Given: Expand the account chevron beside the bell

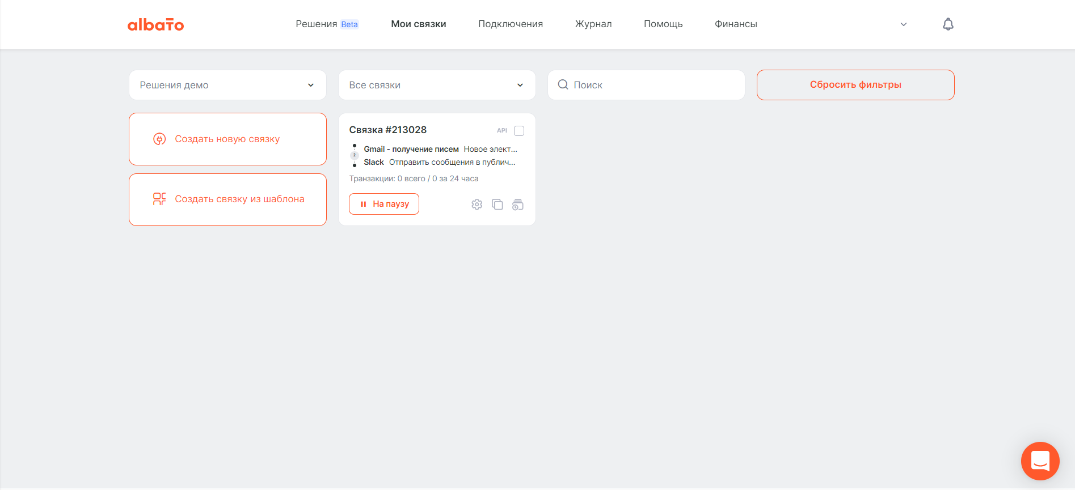Looking at the screenshot, I should pos(904,24).
